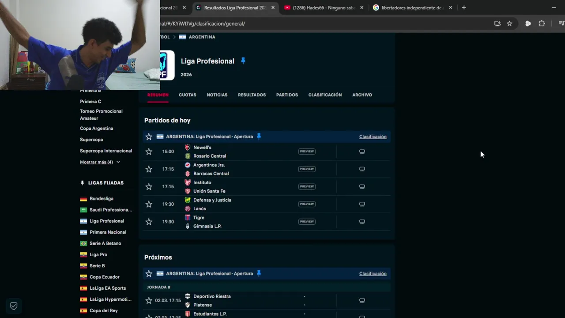Click the Newell's team crest
Screen dimensions: 565x318
point(188,148)
